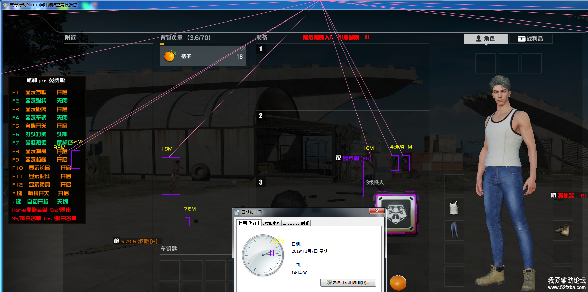The height and width of the screenshot is (292, 588).
Task: Close the 日期和时间 dialog window
Action: pos(377,211)
